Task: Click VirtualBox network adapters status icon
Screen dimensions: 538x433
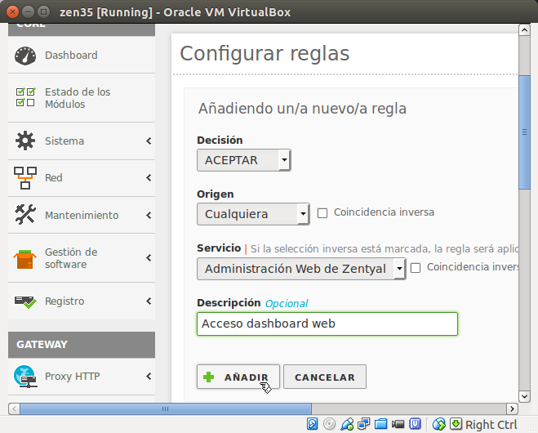Action: 363,424
